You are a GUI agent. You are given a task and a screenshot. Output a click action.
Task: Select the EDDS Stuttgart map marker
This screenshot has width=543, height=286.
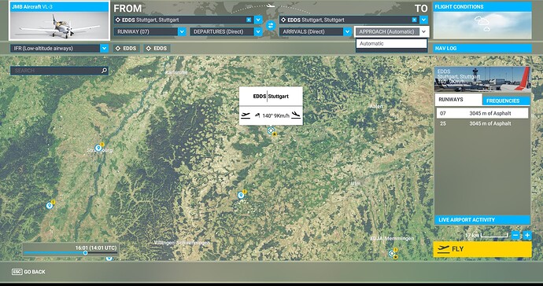click(x=271, y=130)
